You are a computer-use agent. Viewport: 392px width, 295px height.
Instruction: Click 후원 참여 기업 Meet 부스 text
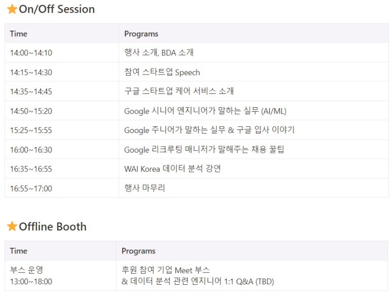pyautogui.click(x=166, y=270)
